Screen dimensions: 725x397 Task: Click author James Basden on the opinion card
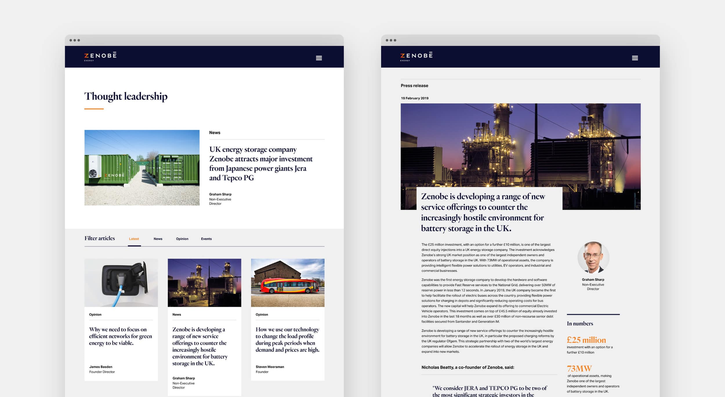101,367
